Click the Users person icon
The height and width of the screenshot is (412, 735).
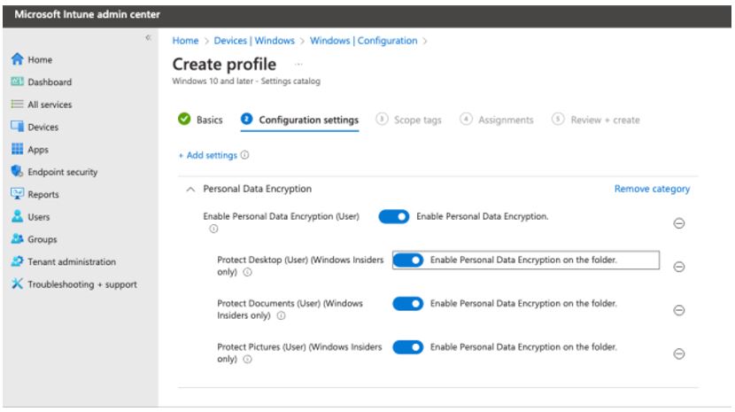point(18,216)
